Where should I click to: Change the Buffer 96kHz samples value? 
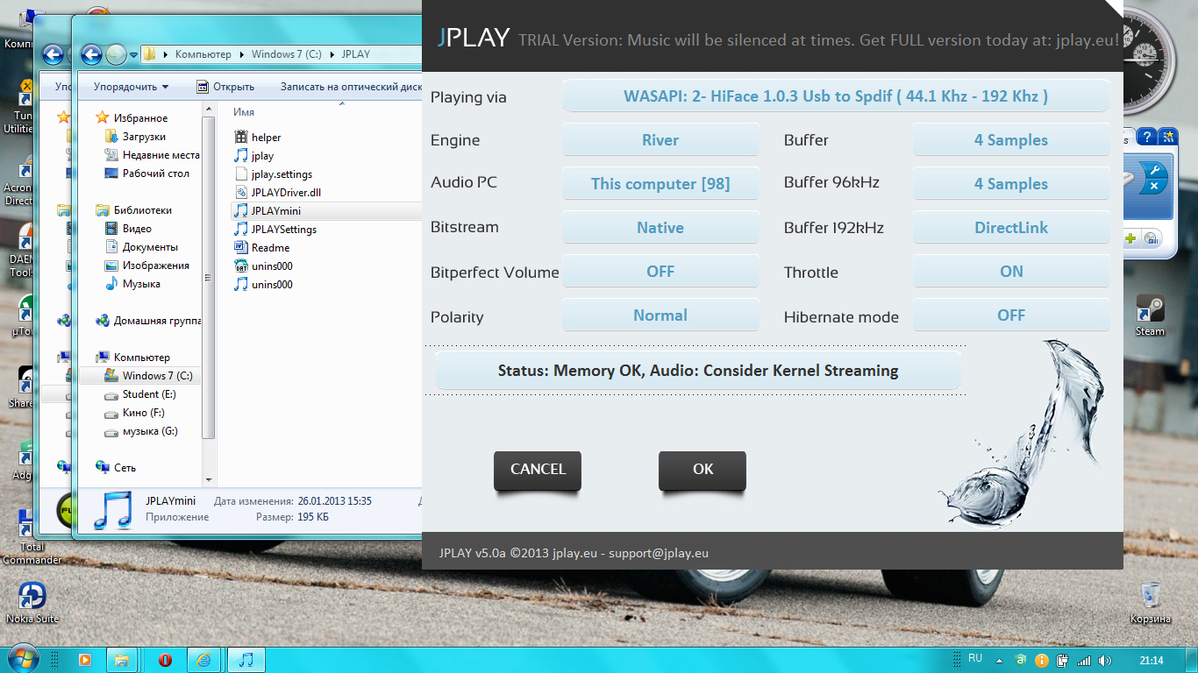(x=1011, y=184)
